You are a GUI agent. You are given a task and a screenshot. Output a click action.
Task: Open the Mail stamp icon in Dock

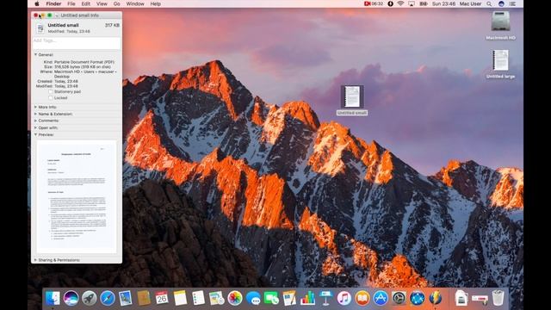click(x=126, y=299)
